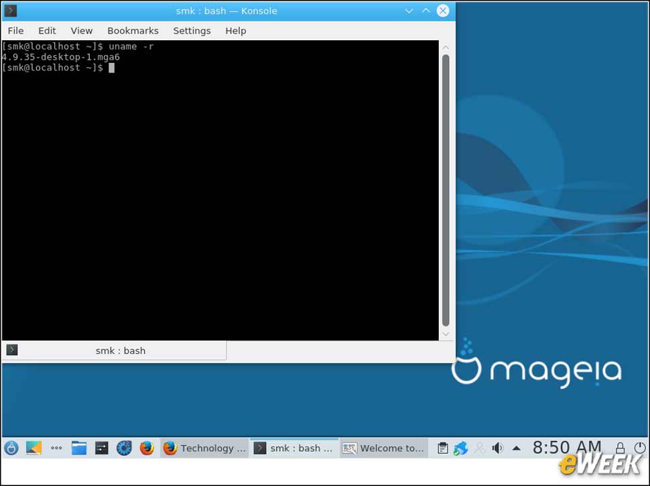This screenshot has width=650, height=486.
Task: Open the network update tray icon
Action: click(x=460, y=448)
